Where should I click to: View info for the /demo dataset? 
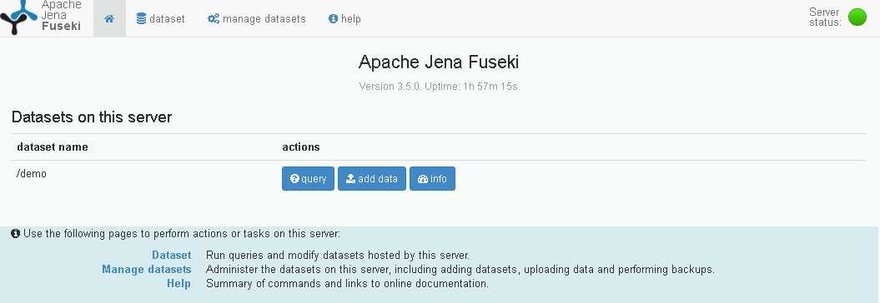click(432, 179)
